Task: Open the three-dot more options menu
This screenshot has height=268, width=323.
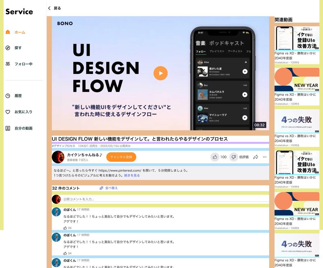Action: coord(265,157)
